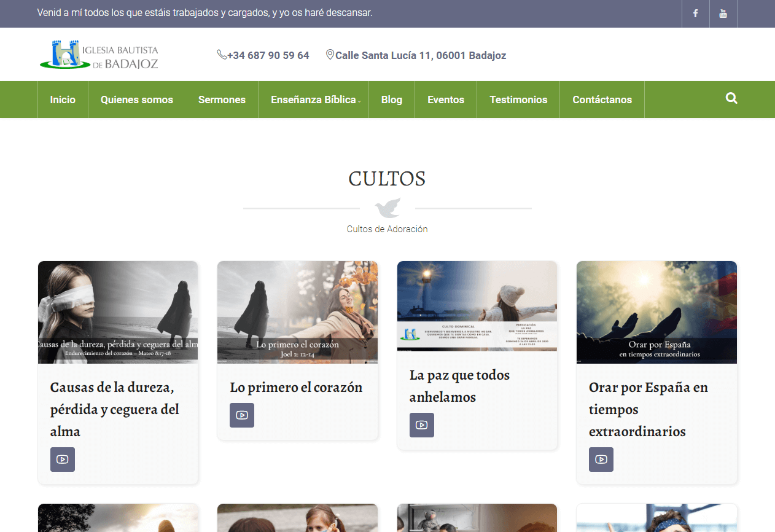This screenshot has height=532, width=775.
Task: Open the title link Lo primero el corazón
Action: pyautogui.click(x=296, y=387)
